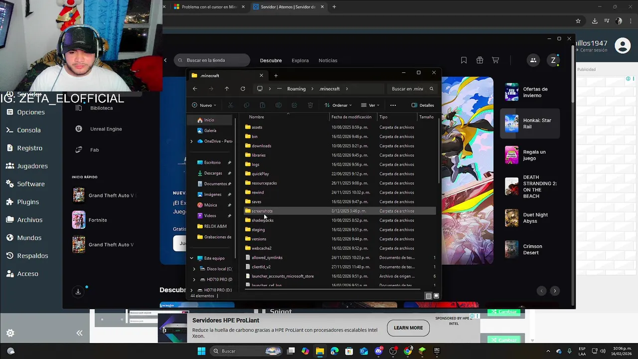Image resolution: width=638 pixels, height=359 pixels.
Task: Go back in File Explorer navigation
Action: point(195,89)
